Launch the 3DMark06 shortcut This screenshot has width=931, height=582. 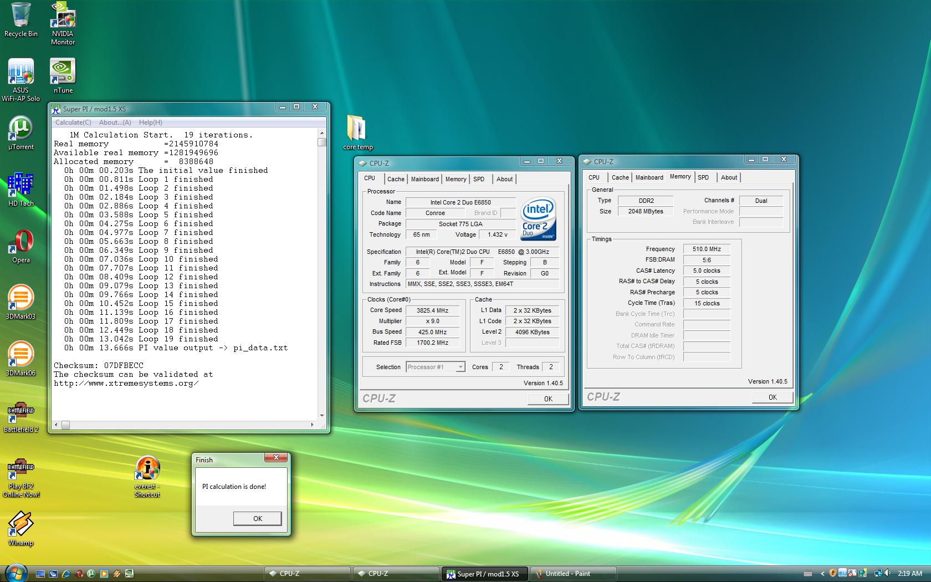click(x=21, y=359)
